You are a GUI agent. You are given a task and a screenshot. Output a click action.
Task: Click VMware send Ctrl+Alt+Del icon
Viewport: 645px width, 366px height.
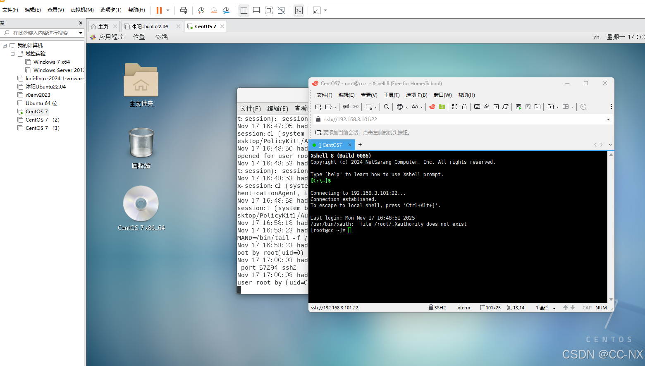coord(184,10)
